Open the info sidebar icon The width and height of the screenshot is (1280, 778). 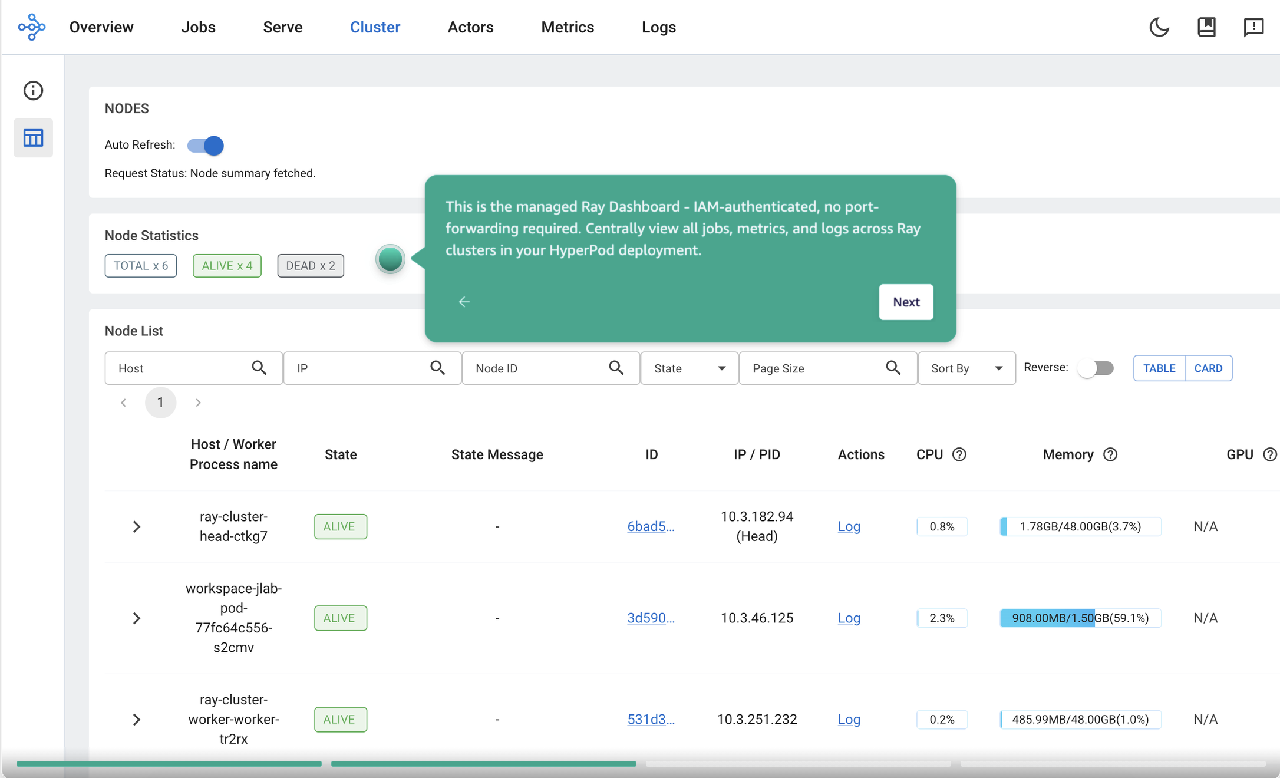coord(33,90)
